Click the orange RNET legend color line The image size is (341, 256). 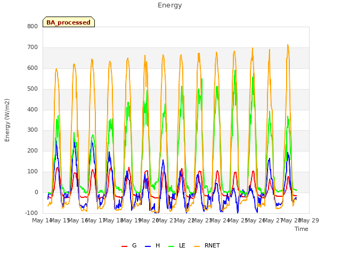(x=197, y=246)
